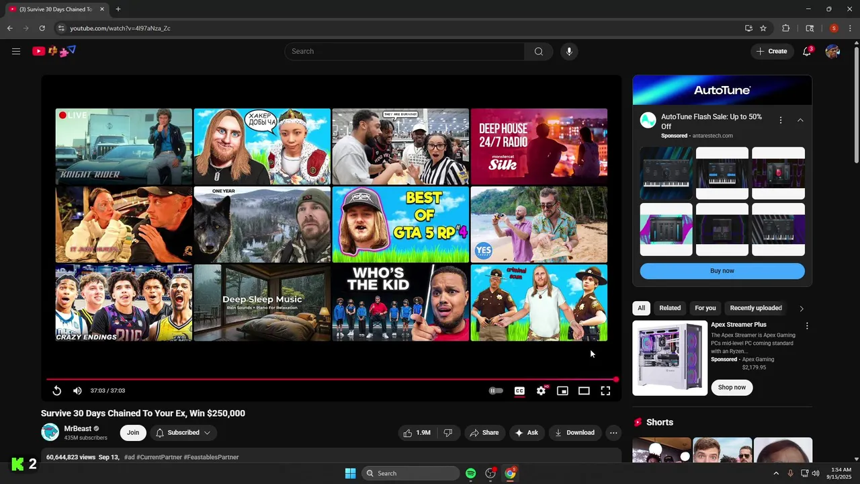The height and width of the screenshot is (484, 860).
Task: Toggle theater mode
Action: coord(584,391)
